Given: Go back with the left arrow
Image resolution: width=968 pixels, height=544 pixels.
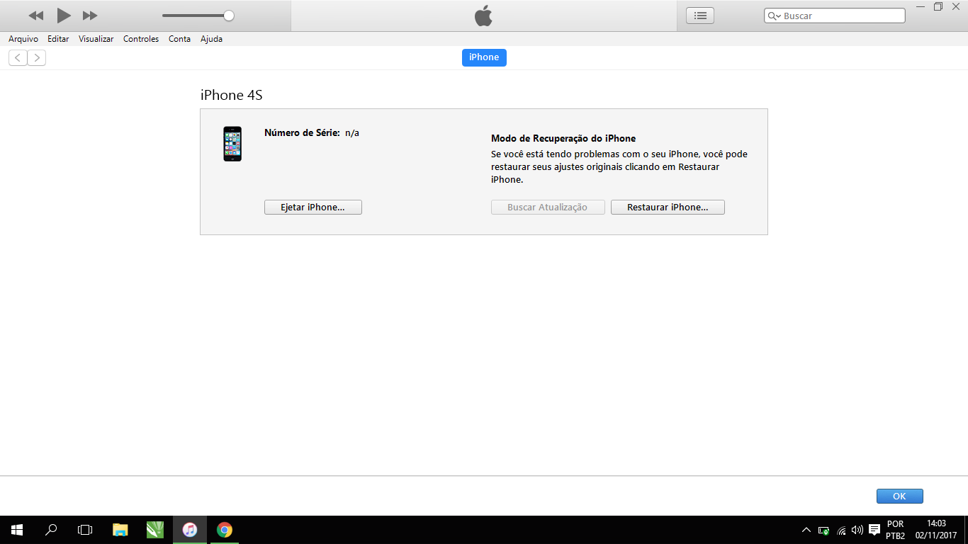Looking at the screenshot, I should (18, 58).
